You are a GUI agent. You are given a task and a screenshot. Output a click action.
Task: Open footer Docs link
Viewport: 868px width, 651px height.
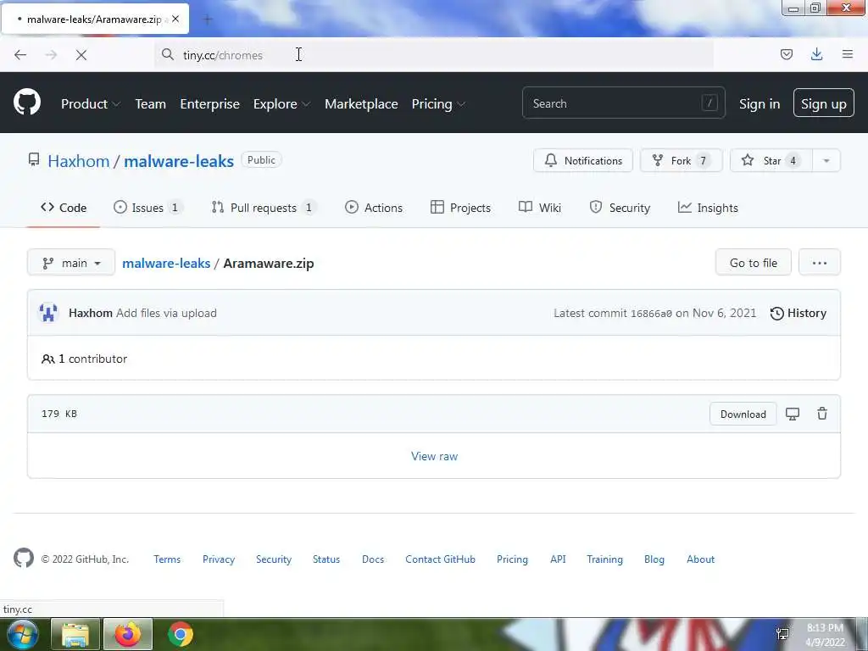point(373,559)
